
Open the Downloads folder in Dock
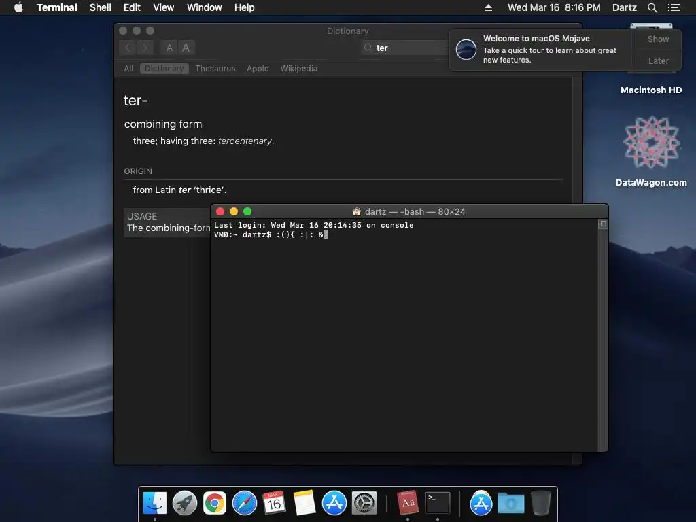click(511, 503)
